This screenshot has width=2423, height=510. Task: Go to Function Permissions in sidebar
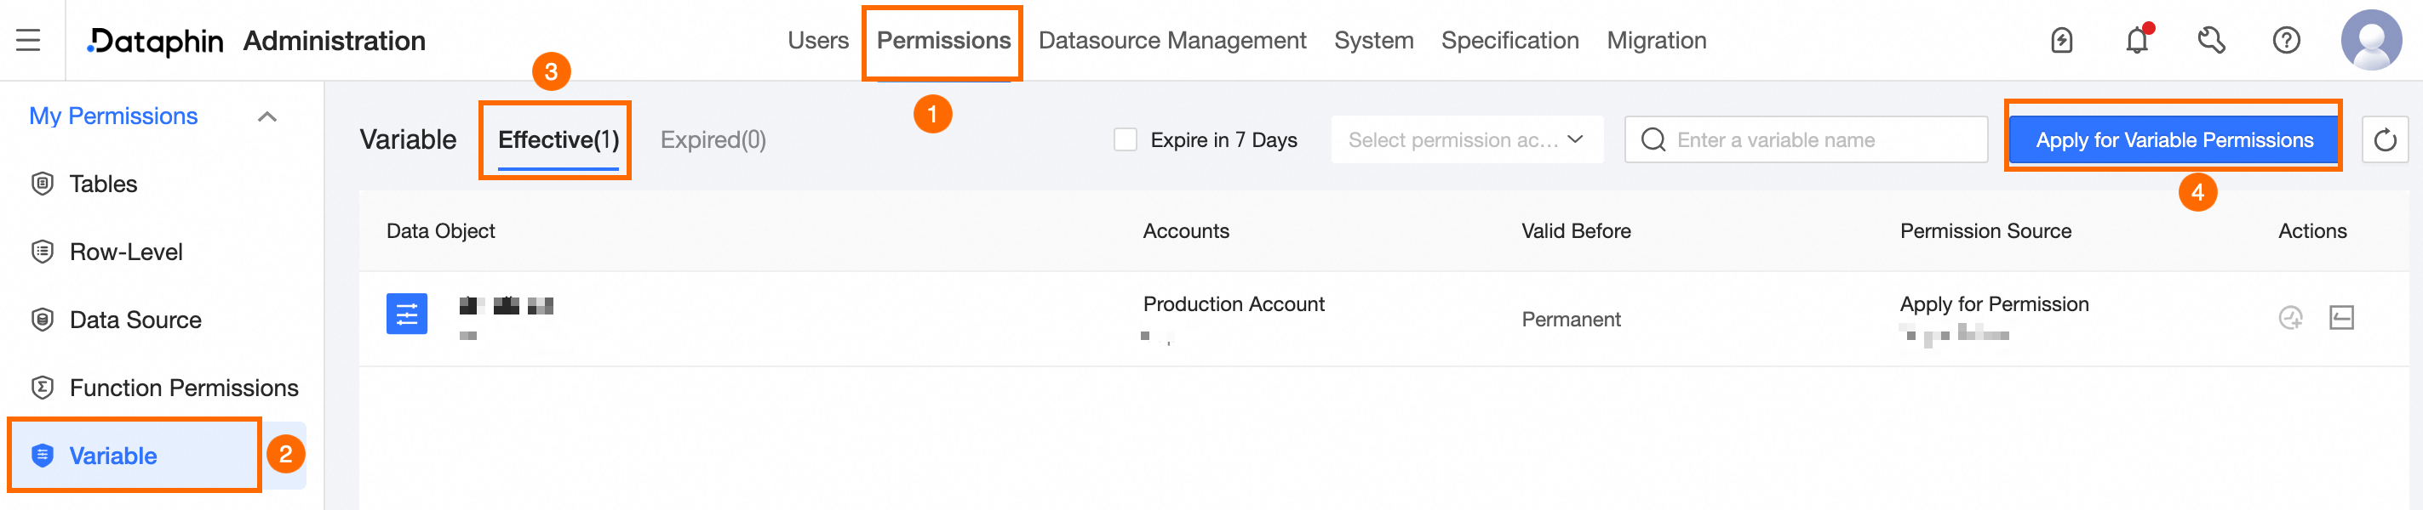coord(183,388)
